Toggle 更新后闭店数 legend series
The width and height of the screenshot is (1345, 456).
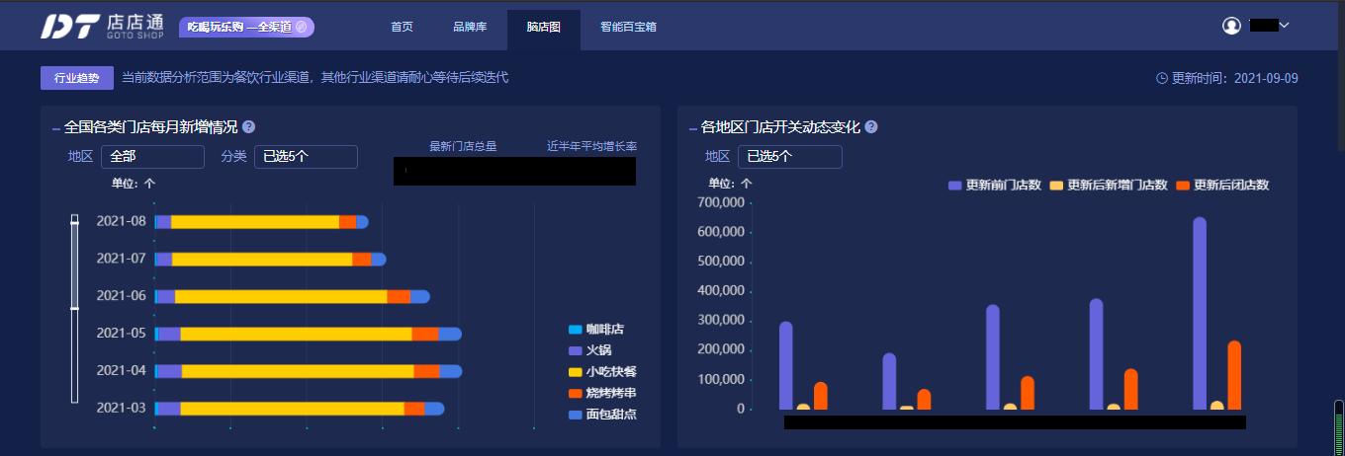(1223, 185)
